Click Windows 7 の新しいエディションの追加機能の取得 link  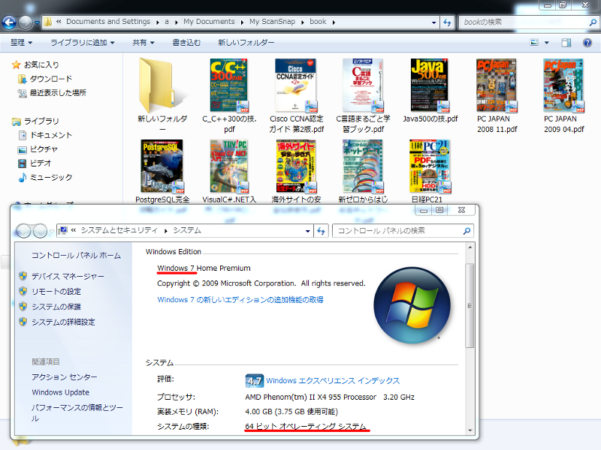point(240,299)
